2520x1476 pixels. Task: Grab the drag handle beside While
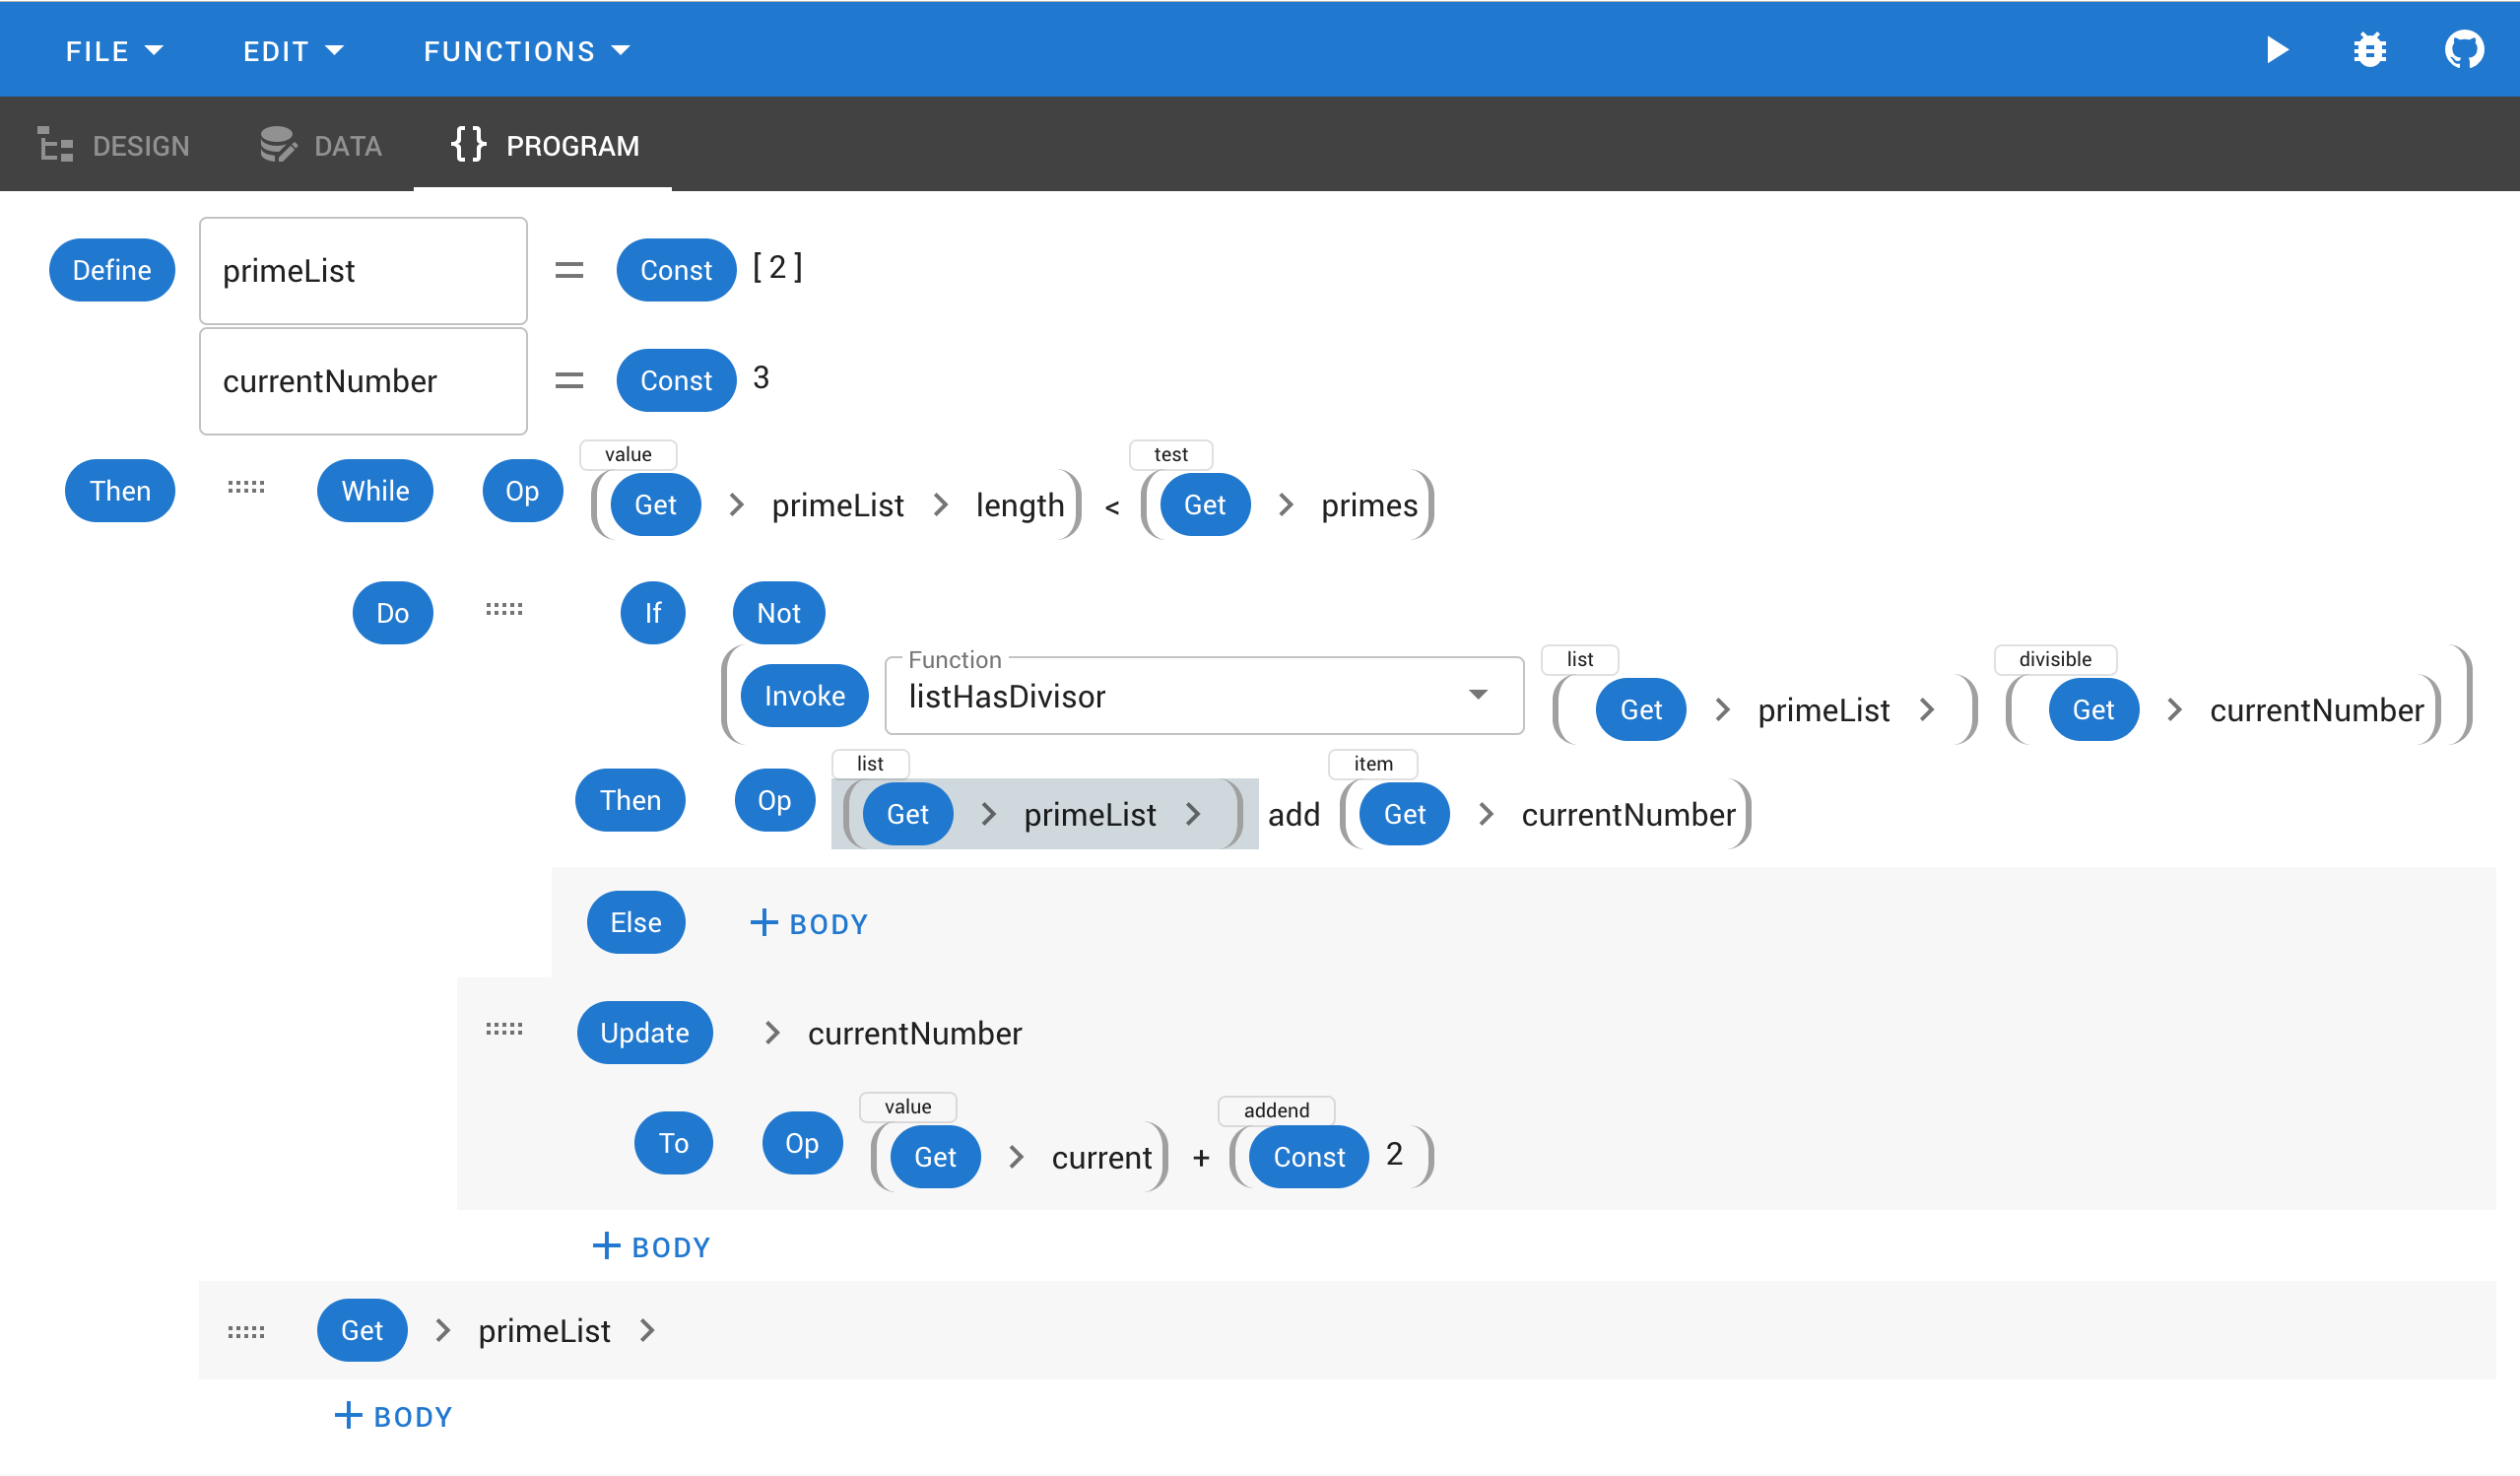246,488
